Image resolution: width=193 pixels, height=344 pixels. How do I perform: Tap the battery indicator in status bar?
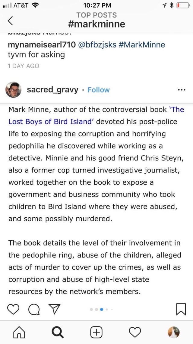click(x=183, y=5)
